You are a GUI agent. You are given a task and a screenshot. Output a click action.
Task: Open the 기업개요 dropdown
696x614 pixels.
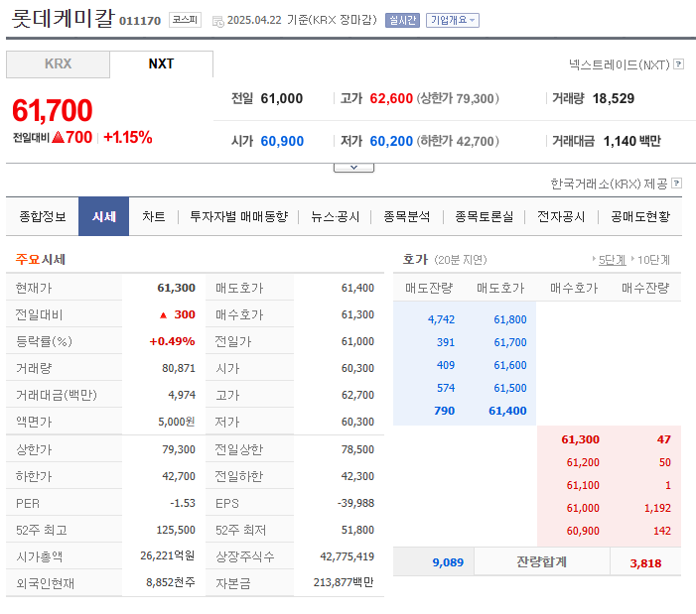point(453,20)
